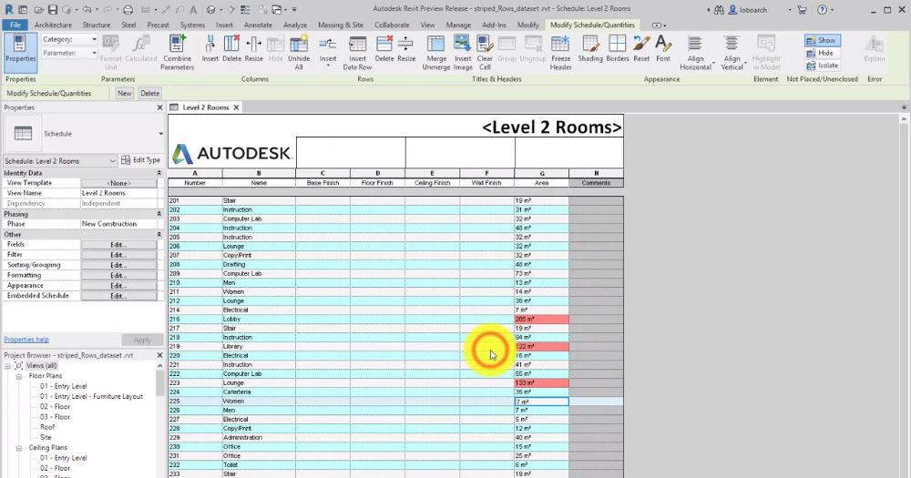Click Combine Parameters icon
Viewport: 911px width, 478px height.
[178, 52]
